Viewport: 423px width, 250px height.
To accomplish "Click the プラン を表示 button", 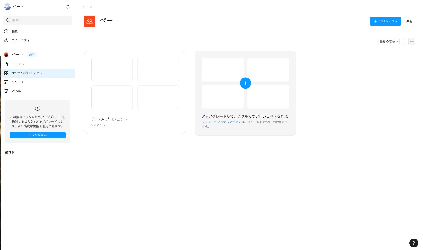I will point(37,135).
